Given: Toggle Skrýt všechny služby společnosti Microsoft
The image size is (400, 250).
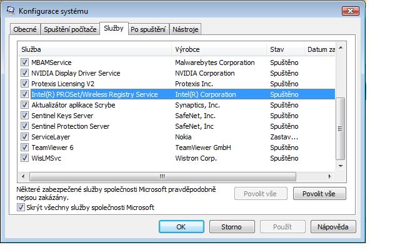Looking at the screenshot, I should (21, 207).
